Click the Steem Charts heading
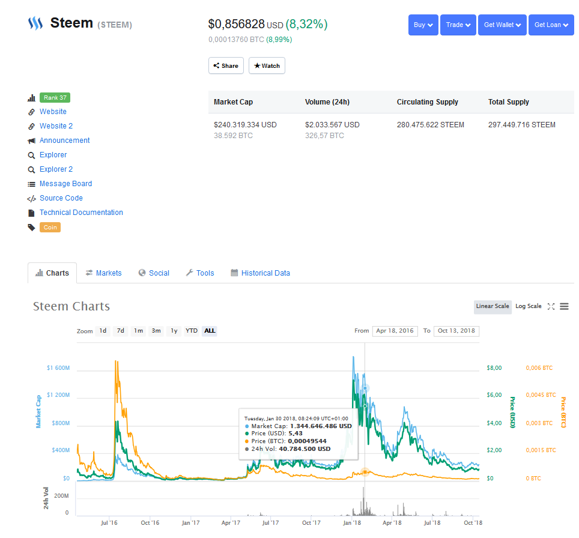The image size is (579, 538). coord(71,306)
